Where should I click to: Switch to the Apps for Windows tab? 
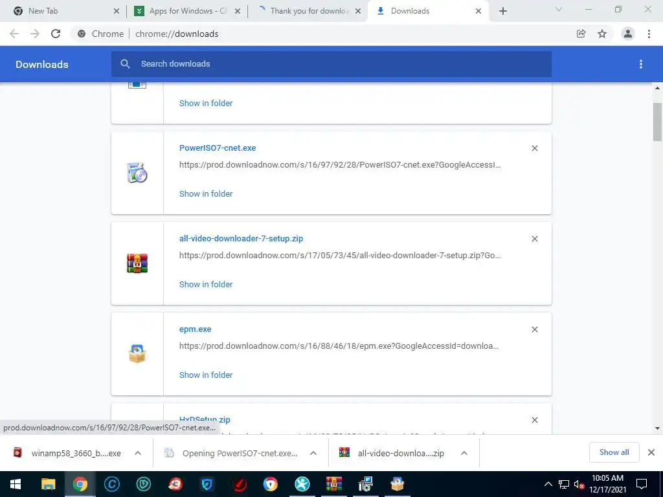186,11
